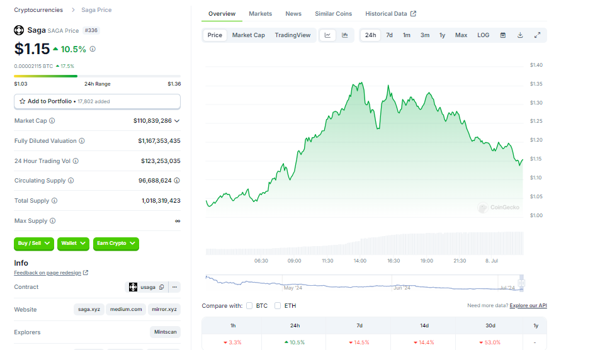Click Add to Portfolio button
Screen dimensions: 600x350
(x=97, y=101)
